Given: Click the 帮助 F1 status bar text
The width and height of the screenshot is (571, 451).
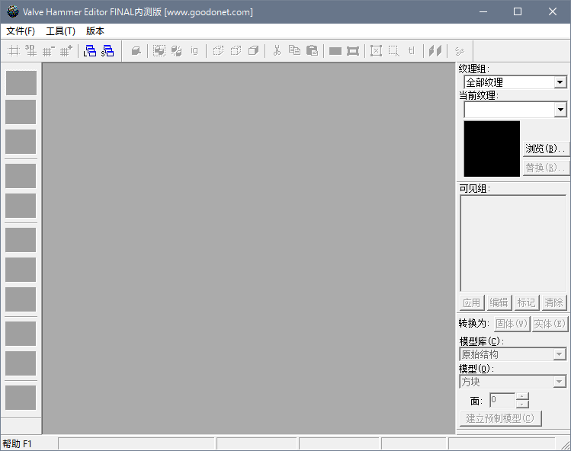Looking at the screenshot, I should 17,443.
